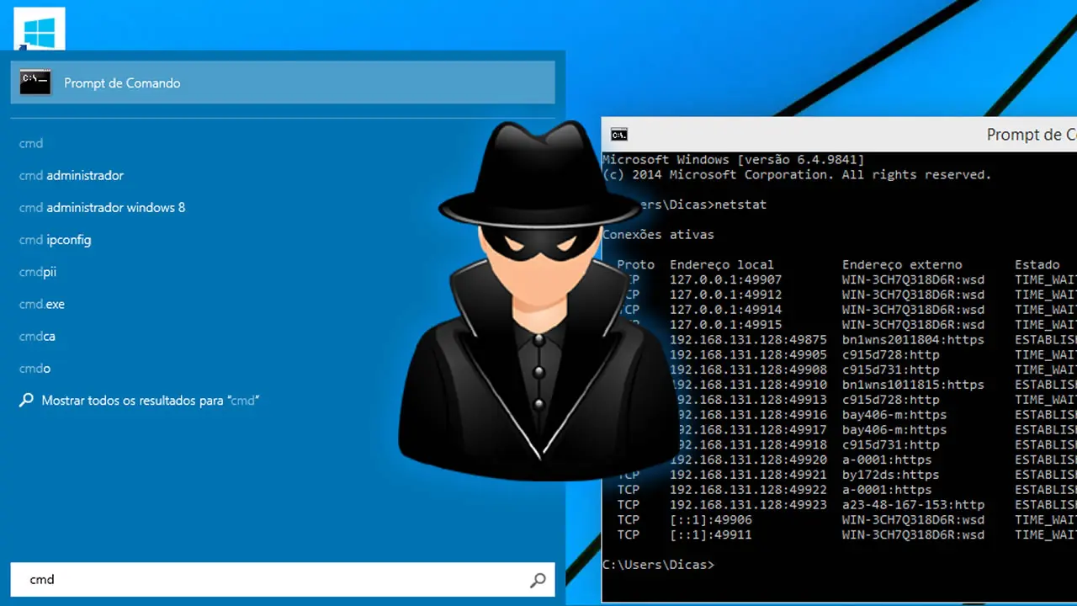
Task: Click c915d728:http in the 49905 row
Action: click(891, 355)
